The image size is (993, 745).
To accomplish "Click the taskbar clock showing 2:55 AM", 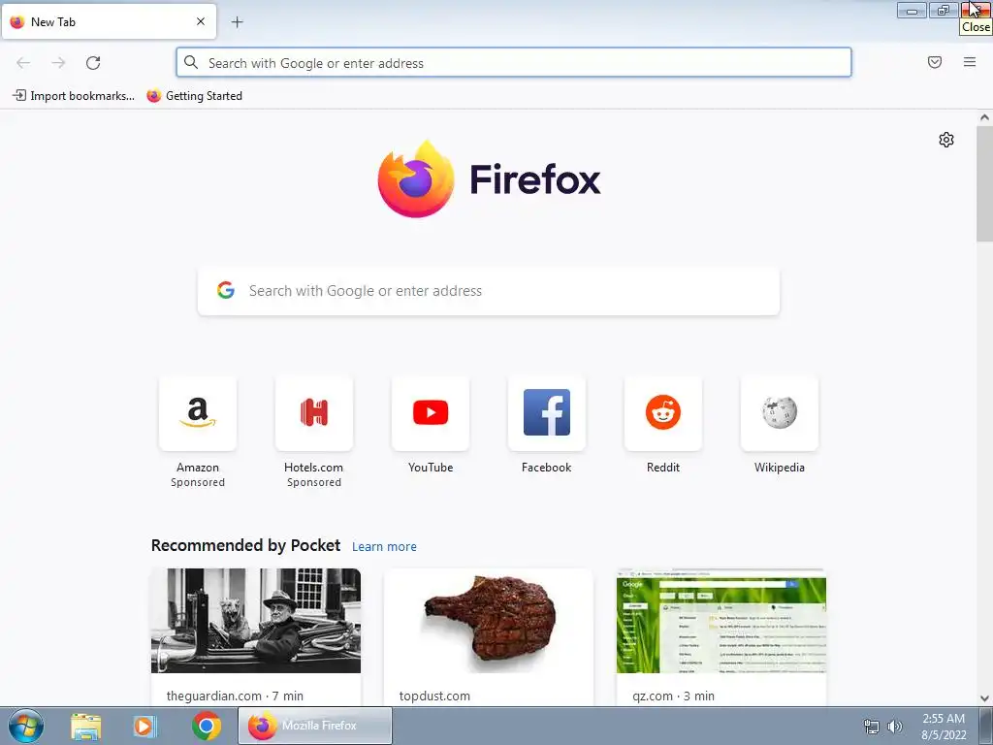I will point(944,727).
